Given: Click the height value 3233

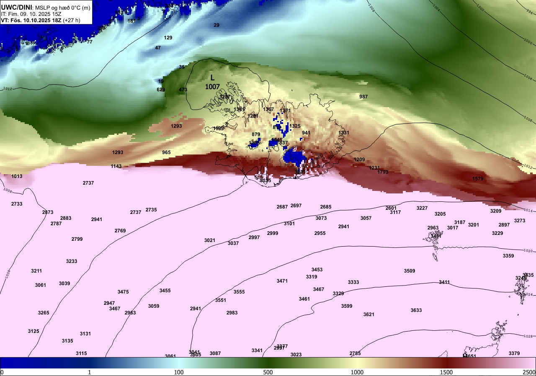Looking at the screenshot, I should (x=72, y=261).
